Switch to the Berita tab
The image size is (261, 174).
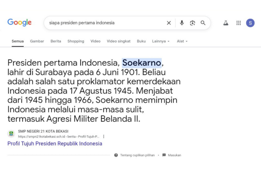(x=56, y=41)
